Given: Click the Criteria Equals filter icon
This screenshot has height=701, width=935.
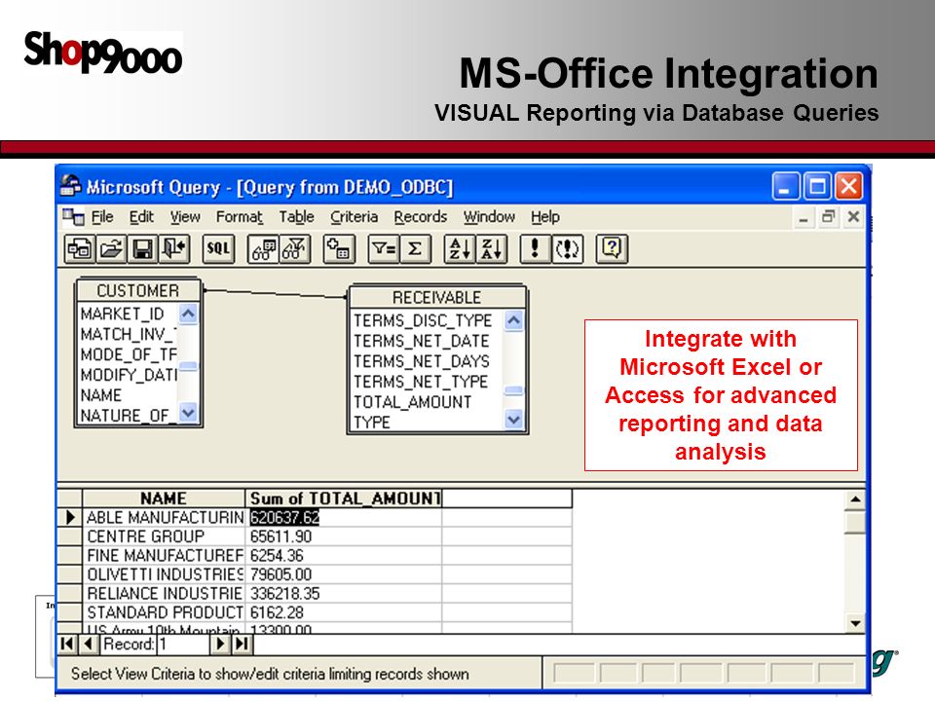Looking at the screenshot, I should point(384,248).
